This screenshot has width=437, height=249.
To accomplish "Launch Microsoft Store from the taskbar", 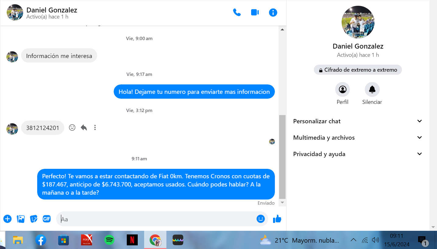I will pyautogui.click(x=64, y=240).
